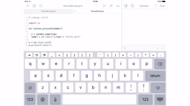Tap the Console title label

[144, 6]
